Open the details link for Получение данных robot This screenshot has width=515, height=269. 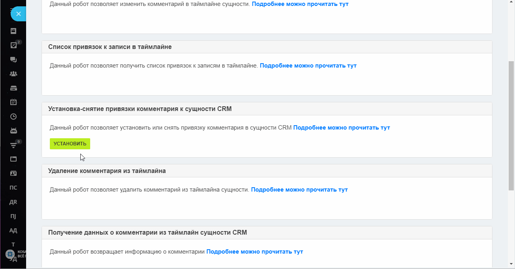(x=255, y=252)
